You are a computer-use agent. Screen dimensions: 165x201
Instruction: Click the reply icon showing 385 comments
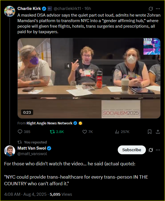click(20, 132)
